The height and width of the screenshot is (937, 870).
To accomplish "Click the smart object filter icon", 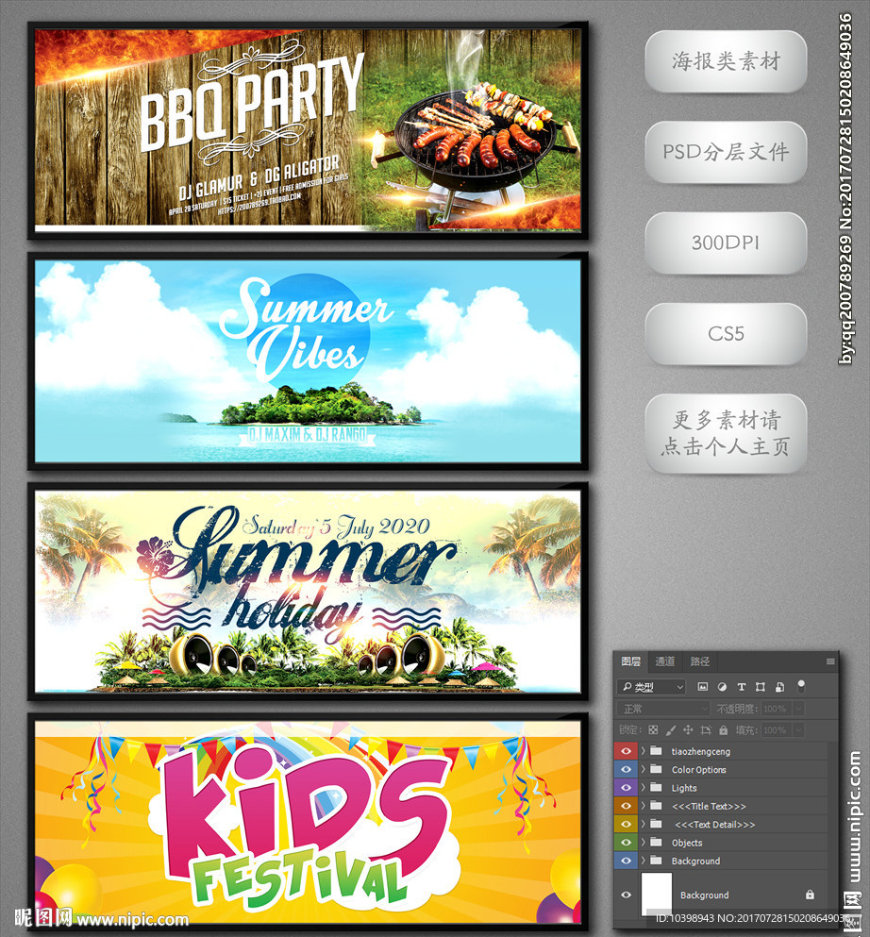I will coord(779,687).
